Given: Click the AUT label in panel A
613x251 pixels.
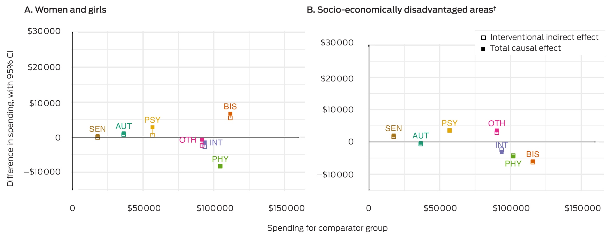Looking at the screenshot, I should coord(124,126).
